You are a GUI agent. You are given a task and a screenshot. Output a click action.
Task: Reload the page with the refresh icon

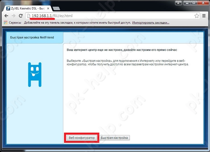point(21,16)
